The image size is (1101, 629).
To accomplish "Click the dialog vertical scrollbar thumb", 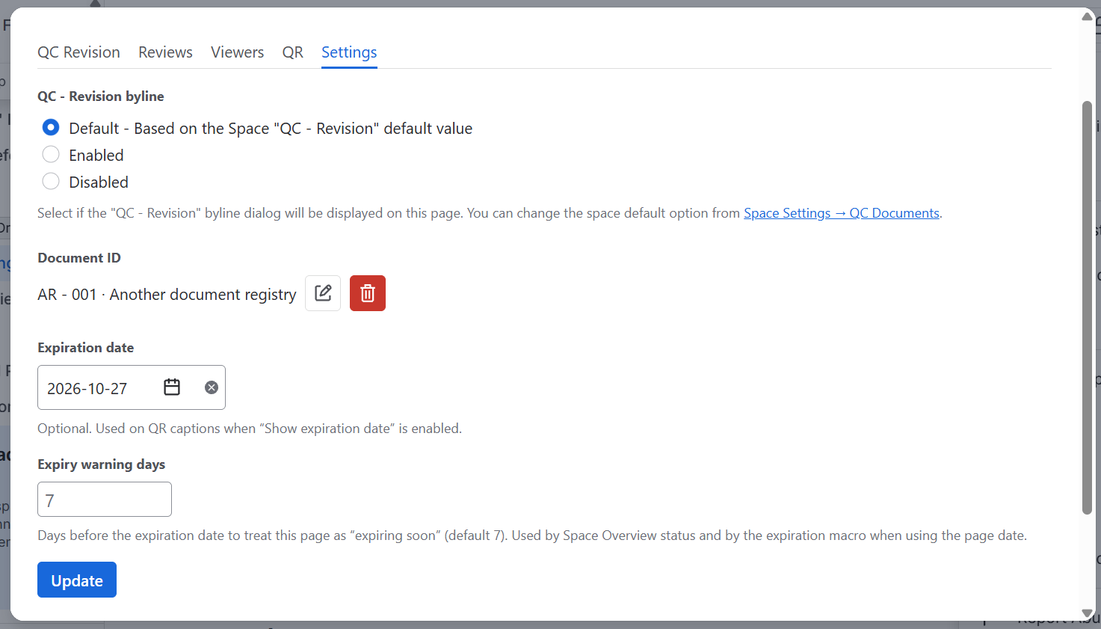I will coord(1088,307).
